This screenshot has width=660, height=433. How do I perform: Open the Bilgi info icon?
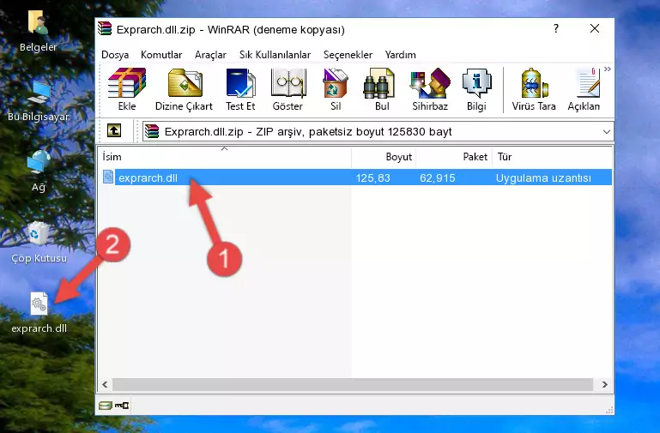coord(476,89)
